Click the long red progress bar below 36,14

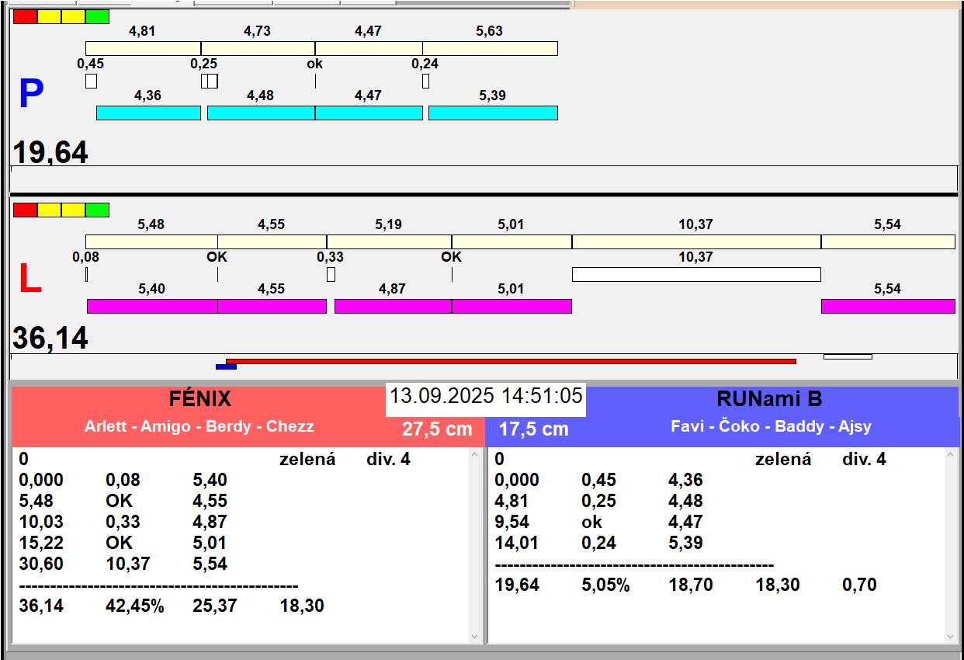click(x=511, y=361)
